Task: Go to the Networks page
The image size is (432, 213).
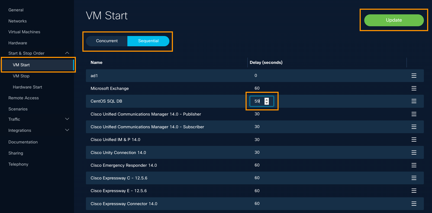Action: pos(18,21)
